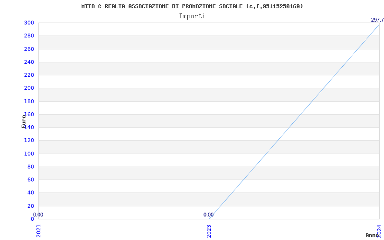The image size is (384, 240).
Task: Click the Euro y-axis title
Action: [24, 121]
